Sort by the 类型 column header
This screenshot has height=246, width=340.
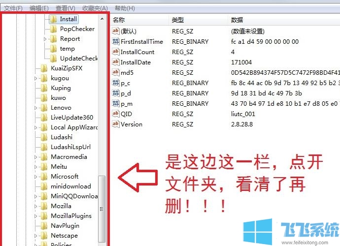pos(199,20)
